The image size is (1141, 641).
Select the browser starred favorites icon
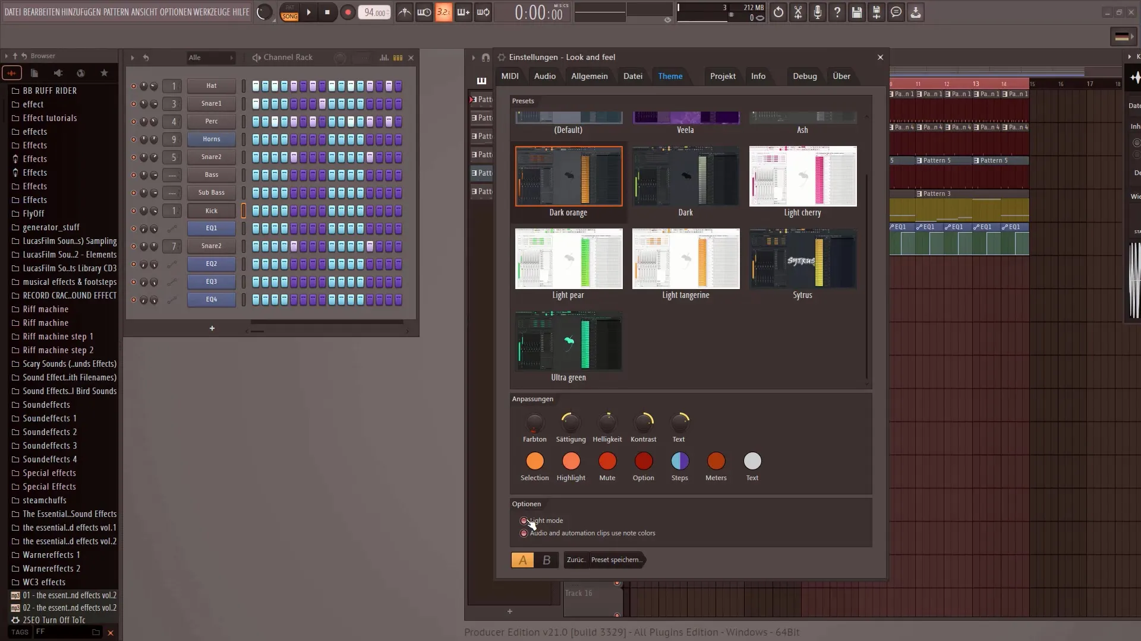click(104, 73)
